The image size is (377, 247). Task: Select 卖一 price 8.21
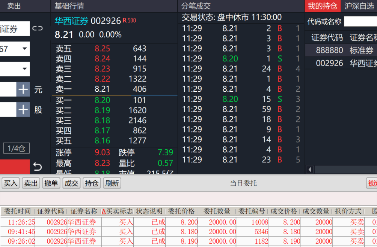(x=102, y=89)
